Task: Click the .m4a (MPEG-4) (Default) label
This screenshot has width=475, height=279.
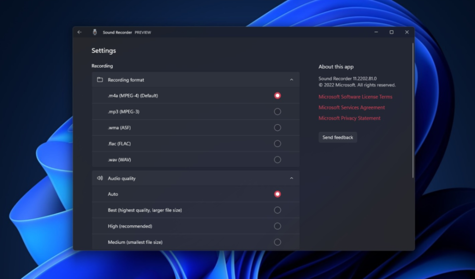Action: pyautogui.click(x=133, y=96)
